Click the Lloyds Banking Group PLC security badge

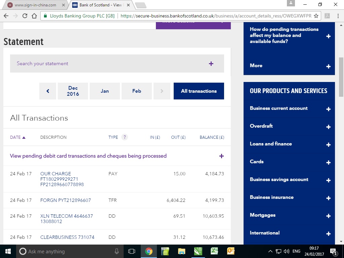point(79,16)
